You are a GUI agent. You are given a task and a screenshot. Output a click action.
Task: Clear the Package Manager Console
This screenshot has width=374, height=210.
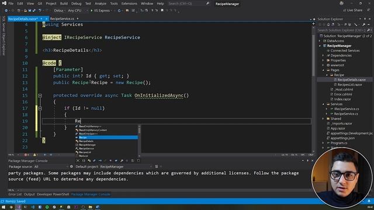pyautogui.click(x=157, y=167)
